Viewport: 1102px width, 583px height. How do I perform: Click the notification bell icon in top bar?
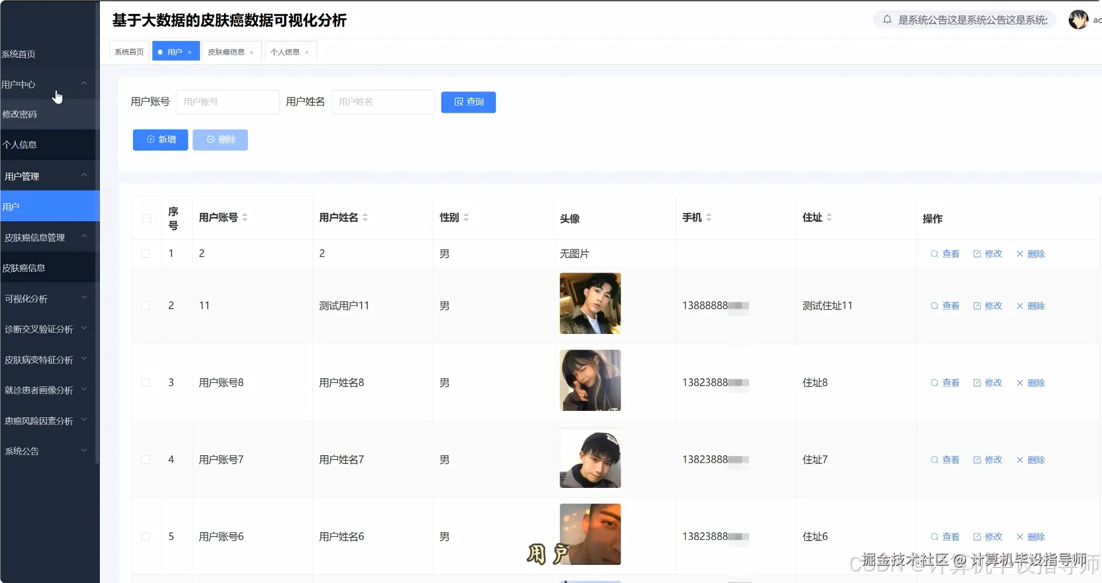[x=887, y=19]
